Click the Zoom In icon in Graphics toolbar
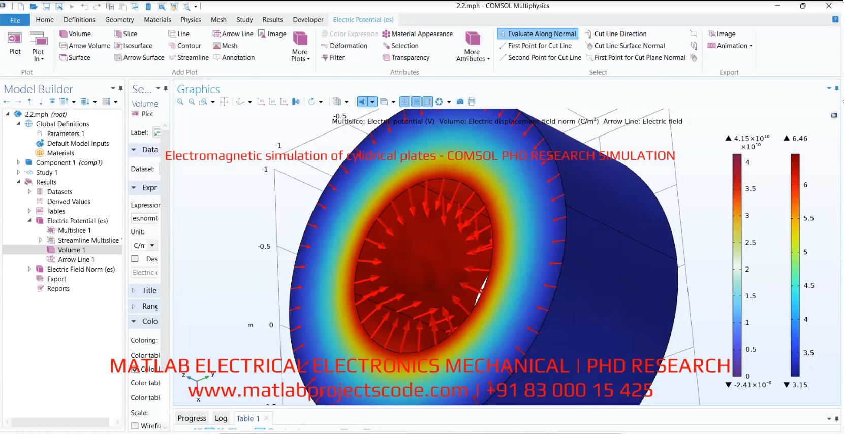 (180, 102)
